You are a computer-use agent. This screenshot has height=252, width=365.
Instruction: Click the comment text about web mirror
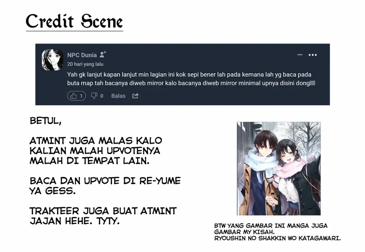pos(191,79)
